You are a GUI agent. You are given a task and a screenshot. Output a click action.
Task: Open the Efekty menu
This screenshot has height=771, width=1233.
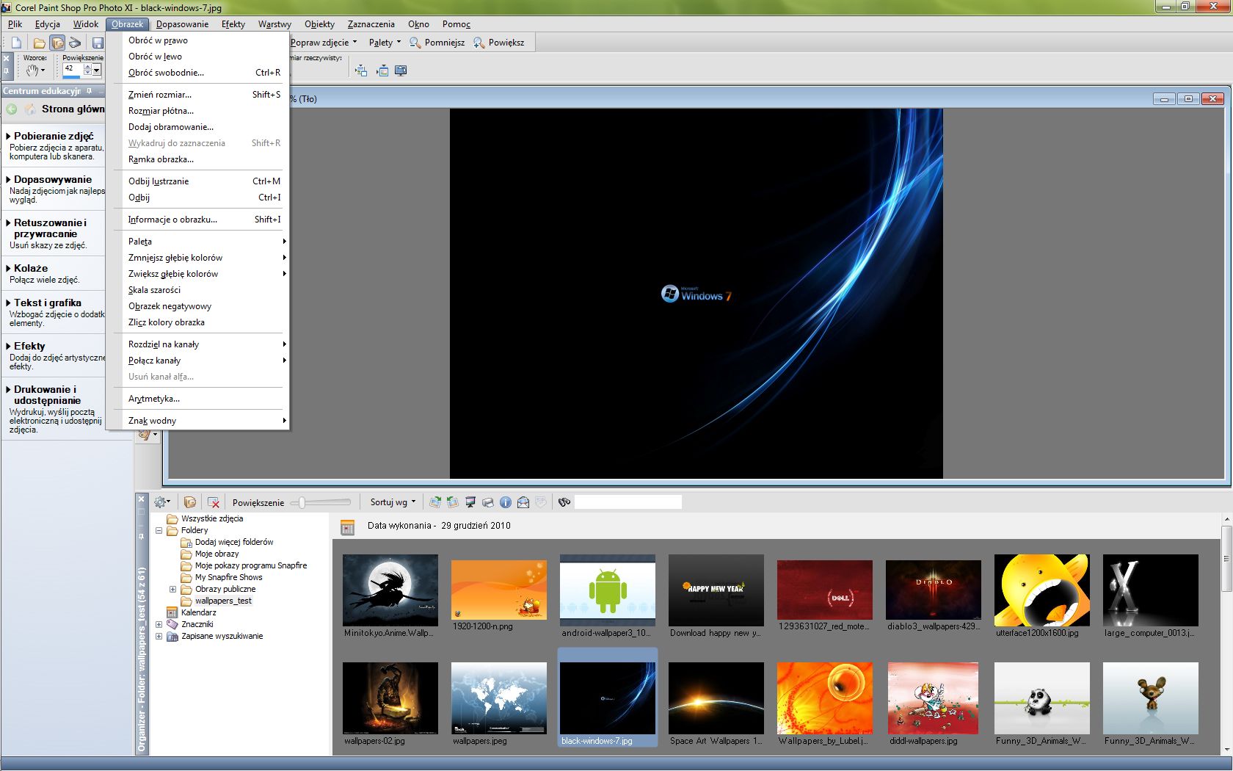(233, 24)
